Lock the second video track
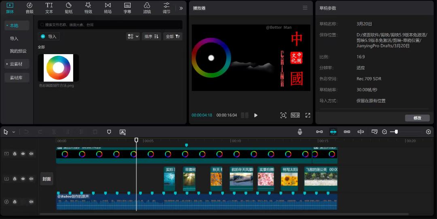437x219 pixels. coord(15,179)
